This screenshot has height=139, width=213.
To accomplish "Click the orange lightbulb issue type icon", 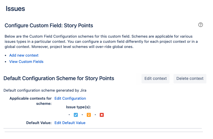I will [89, 115].
